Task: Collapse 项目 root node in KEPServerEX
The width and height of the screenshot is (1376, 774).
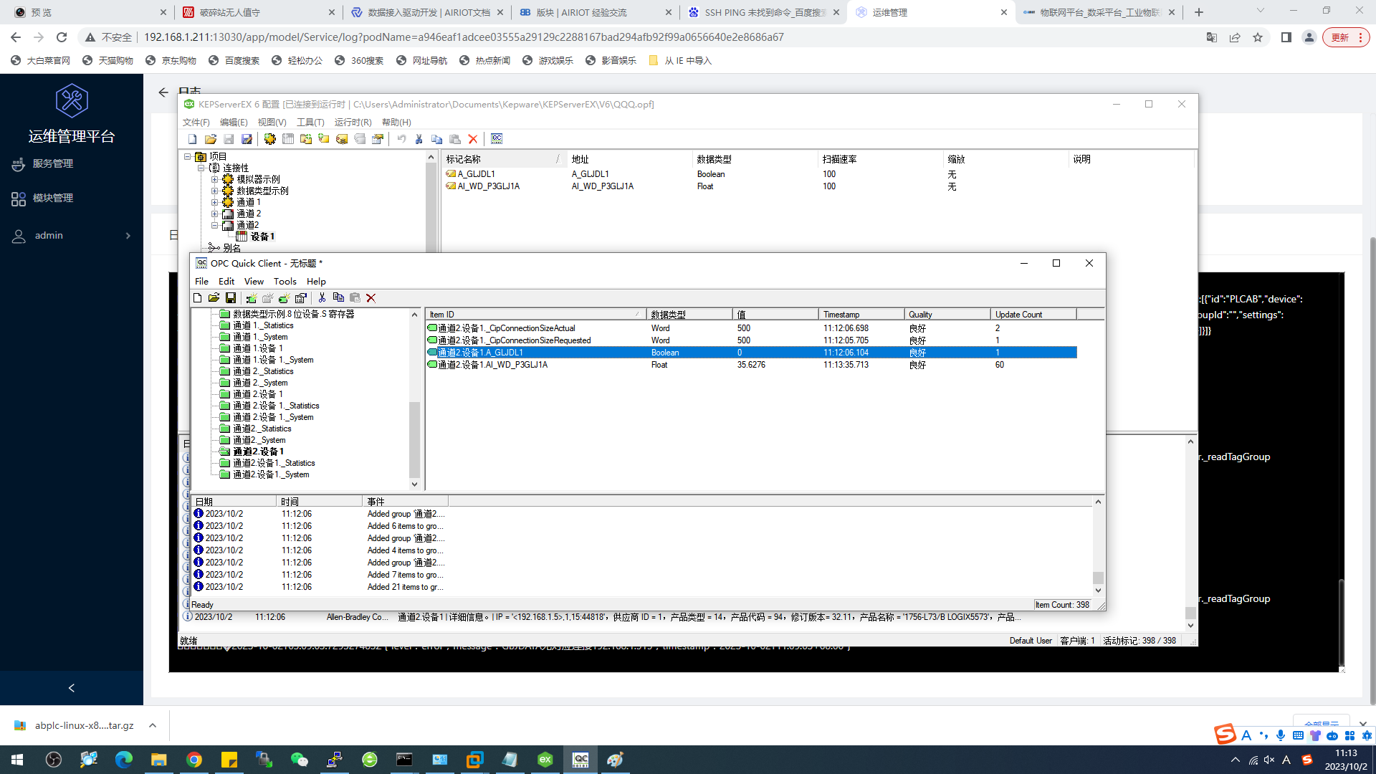Action: [x=188, y=156]
